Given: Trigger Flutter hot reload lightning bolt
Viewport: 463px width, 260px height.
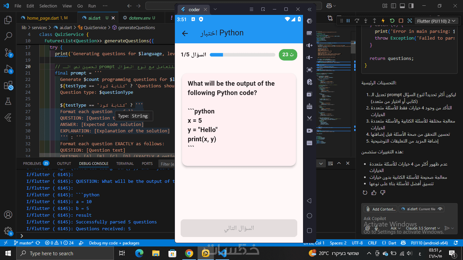Looking at the screenshot, I should click(x=383, y=21).
